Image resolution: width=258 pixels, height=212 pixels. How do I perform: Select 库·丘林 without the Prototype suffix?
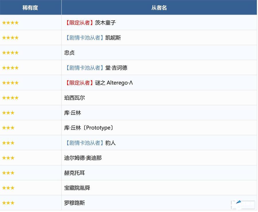pos(73,113)
